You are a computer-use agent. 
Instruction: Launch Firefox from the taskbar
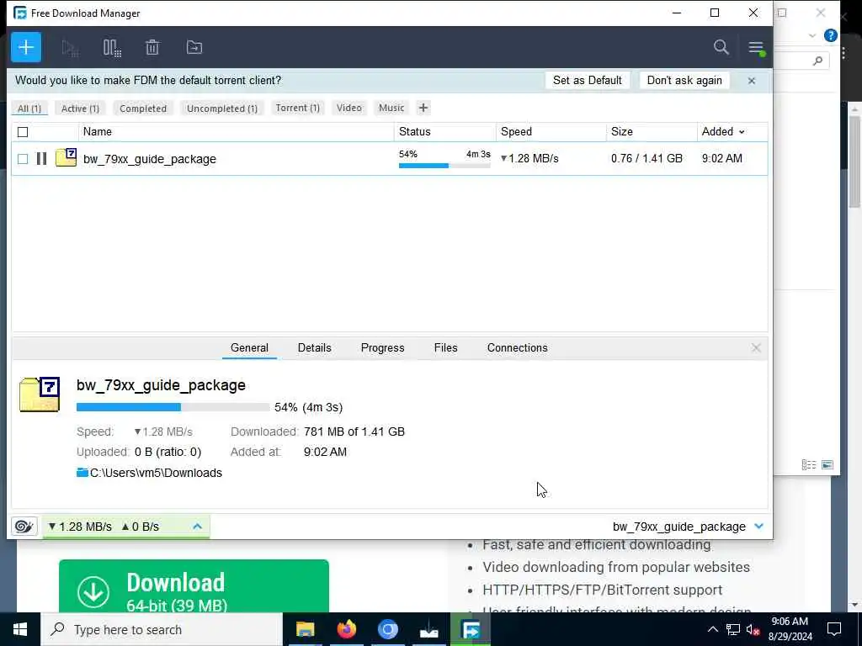click(x=346, y=629)
